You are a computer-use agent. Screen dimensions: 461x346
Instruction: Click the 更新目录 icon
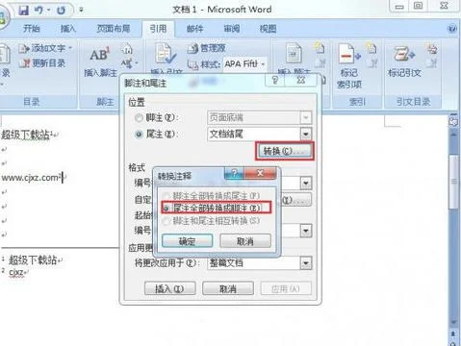24,63
